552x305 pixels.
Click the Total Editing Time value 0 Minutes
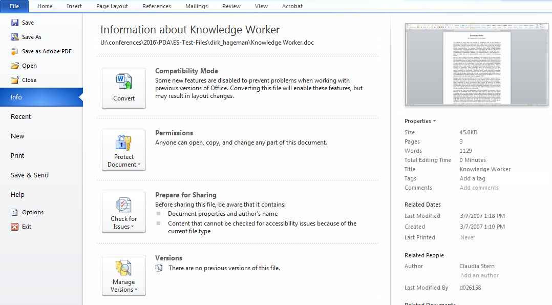tap(473, 160)
